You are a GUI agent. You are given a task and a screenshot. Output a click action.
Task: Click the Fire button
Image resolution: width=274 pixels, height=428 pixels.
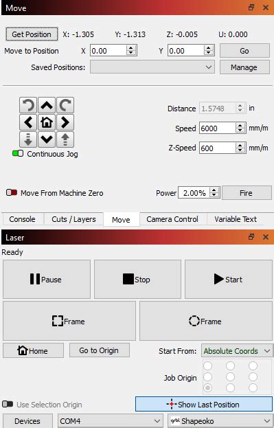247,193
